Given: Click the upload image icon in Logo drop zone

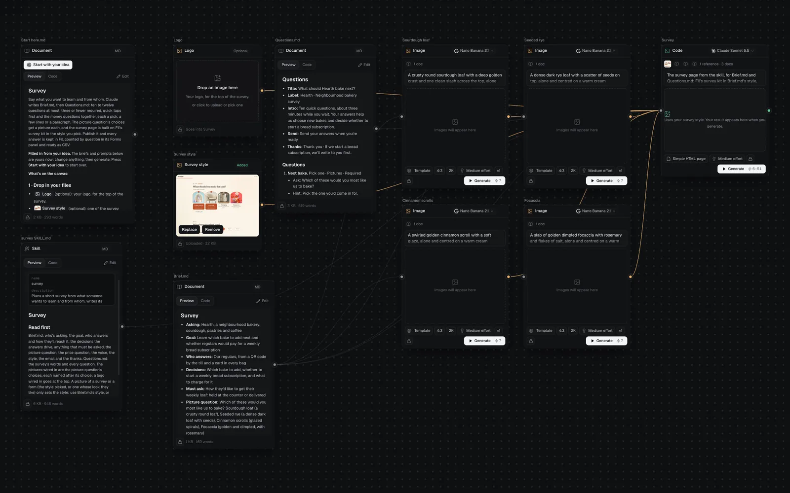Looking at the screenshot, I should point(217,78).
